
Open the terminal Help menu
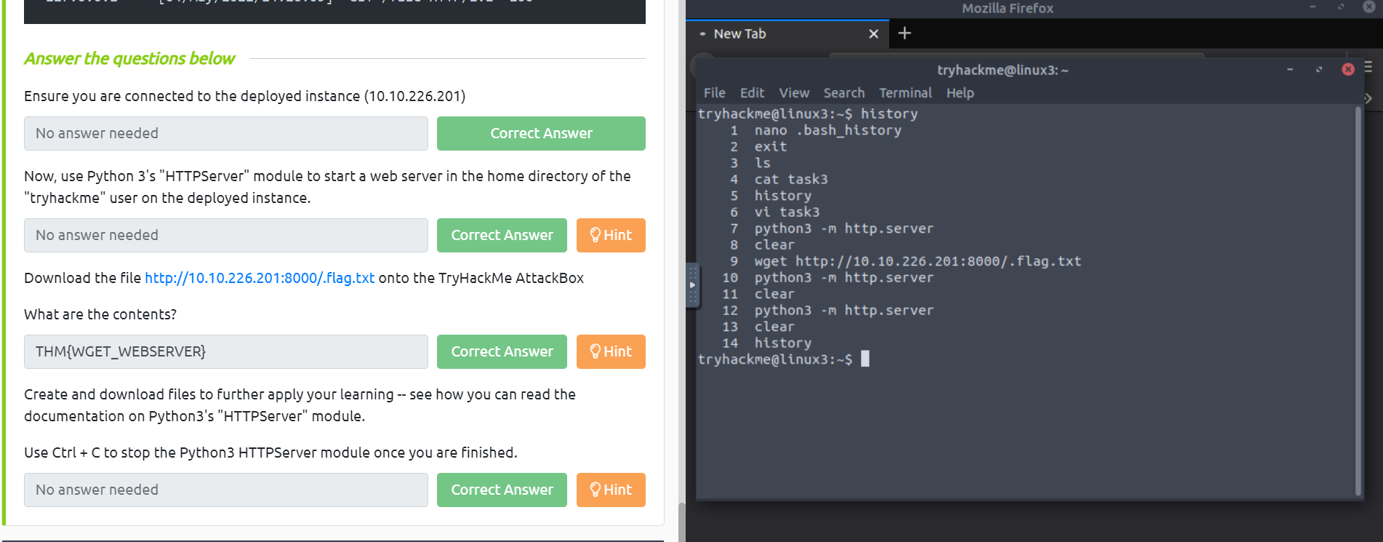pyautogui.click(x=960, y=92)
